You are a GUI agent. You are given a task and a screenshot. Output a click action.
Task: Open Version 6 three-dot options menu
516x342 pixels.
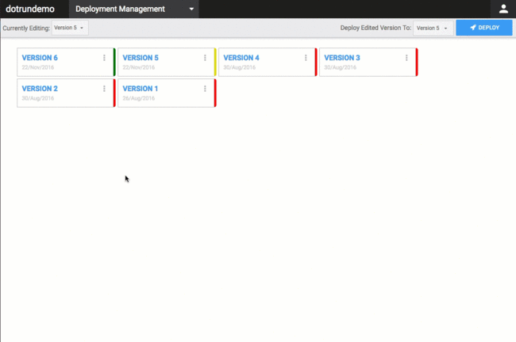click(104, 58)
